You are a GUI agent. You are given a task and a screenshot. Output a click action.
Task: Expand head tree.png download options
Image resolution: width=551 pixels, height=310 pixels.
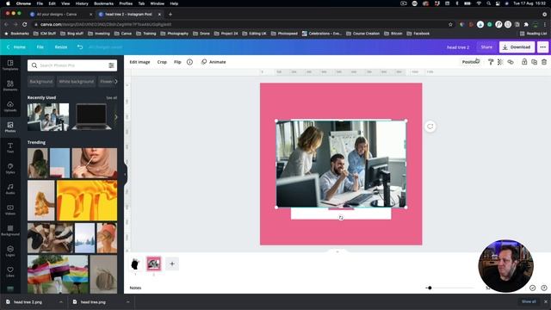point(128,302)
